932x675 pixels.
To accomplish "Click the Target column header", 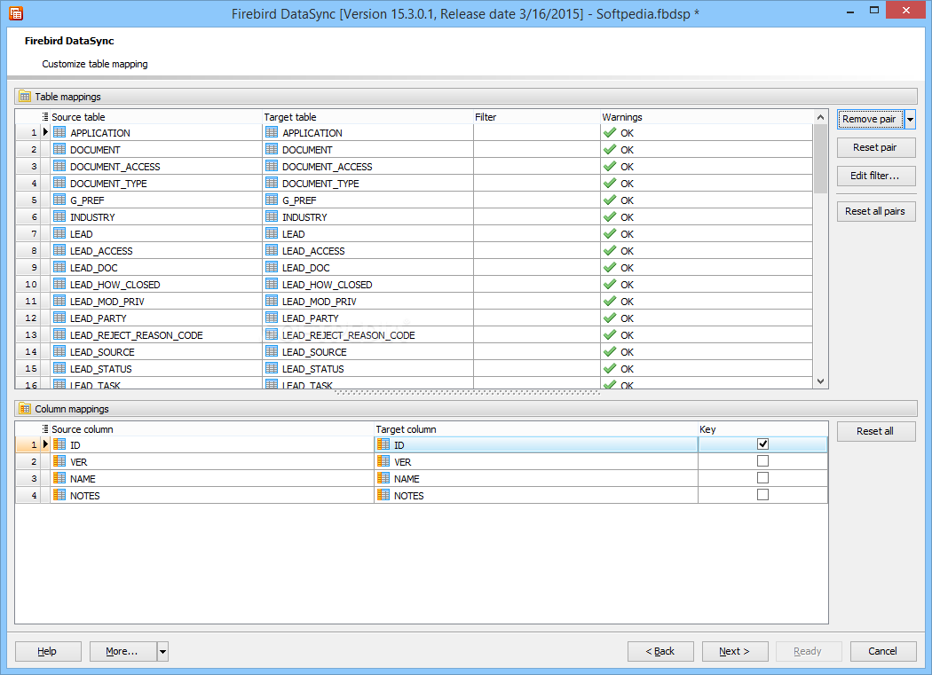I will pyautogui.click(x=535, y=429).
